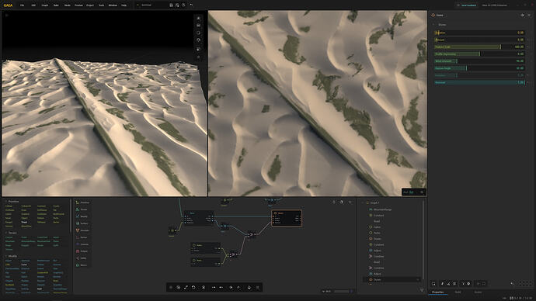Open the 2D viewport options menu icon
The height and width of the screenshot is (301, 536).
point(422,192)
